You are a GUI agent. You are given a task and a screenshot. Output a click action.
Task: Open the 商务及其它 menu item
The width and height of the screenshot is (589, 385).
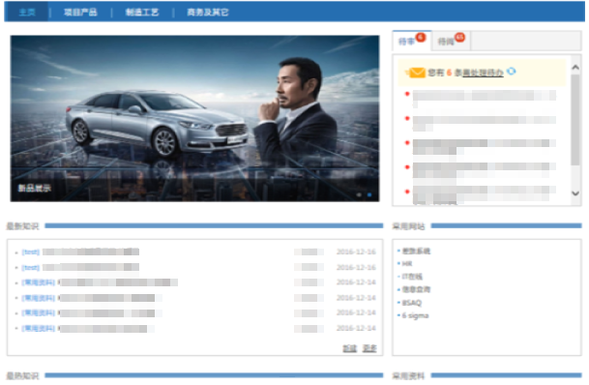coord(208,12)
